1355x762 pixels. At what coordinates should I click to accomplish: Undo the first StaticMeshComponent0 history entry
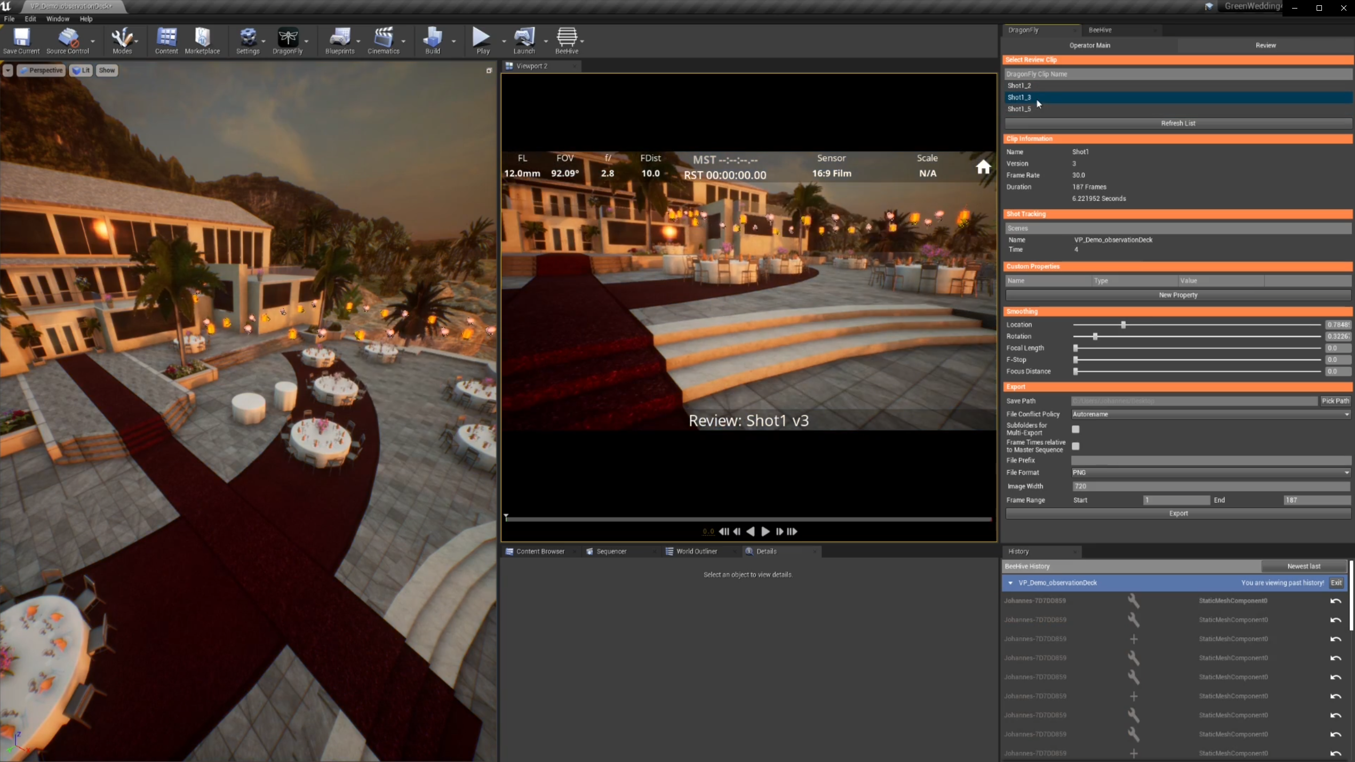pyautogui.click(x=1335, y=601)
